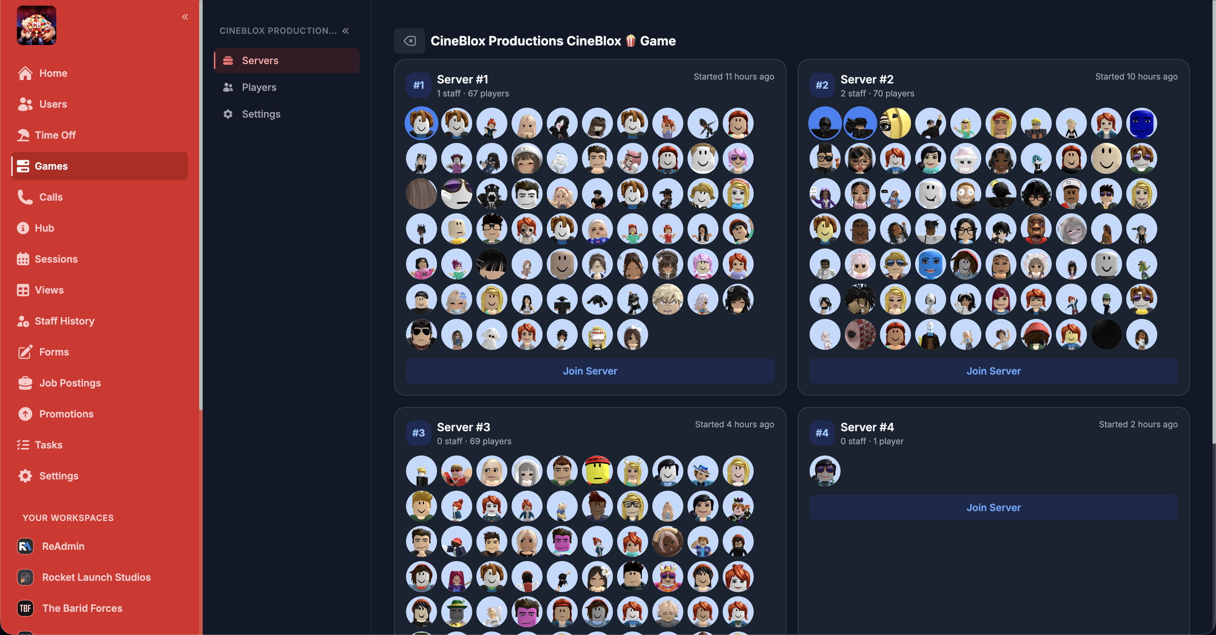Click the Servers stack icon
The height and width of the screenshot is (635, 1216).
click(x=228, y=61)
